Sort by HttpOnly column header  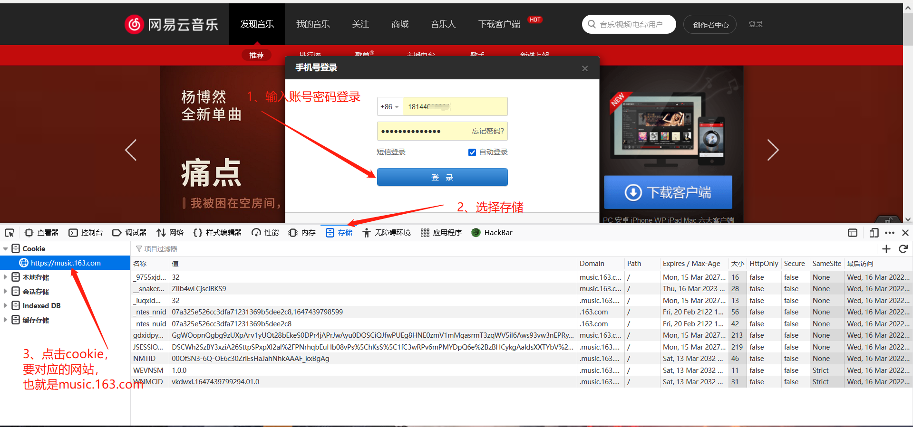tap(764, 264)
